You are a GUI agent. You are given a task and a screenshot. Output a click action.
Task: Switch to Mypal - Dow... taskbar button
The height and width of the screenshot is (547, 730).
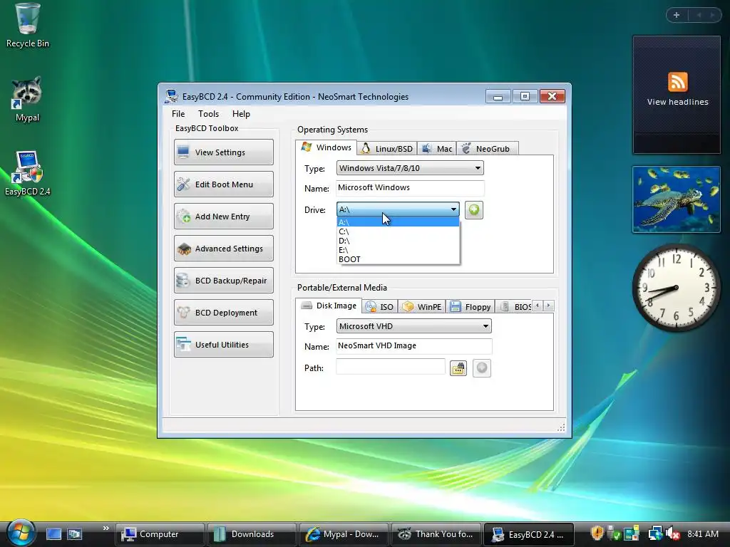click(x=344, y=534)
